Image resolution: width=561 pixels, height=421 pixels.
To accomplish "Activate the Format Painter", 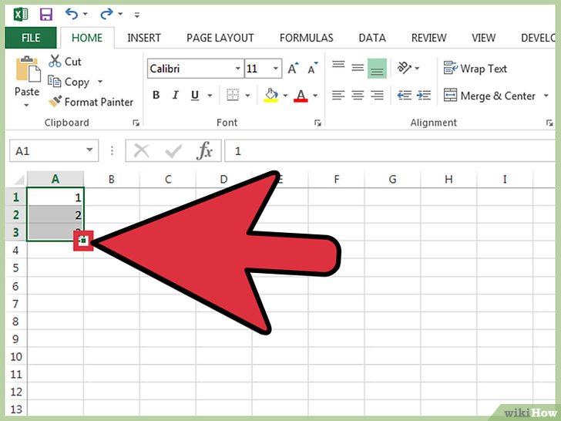I will [91, 102].
